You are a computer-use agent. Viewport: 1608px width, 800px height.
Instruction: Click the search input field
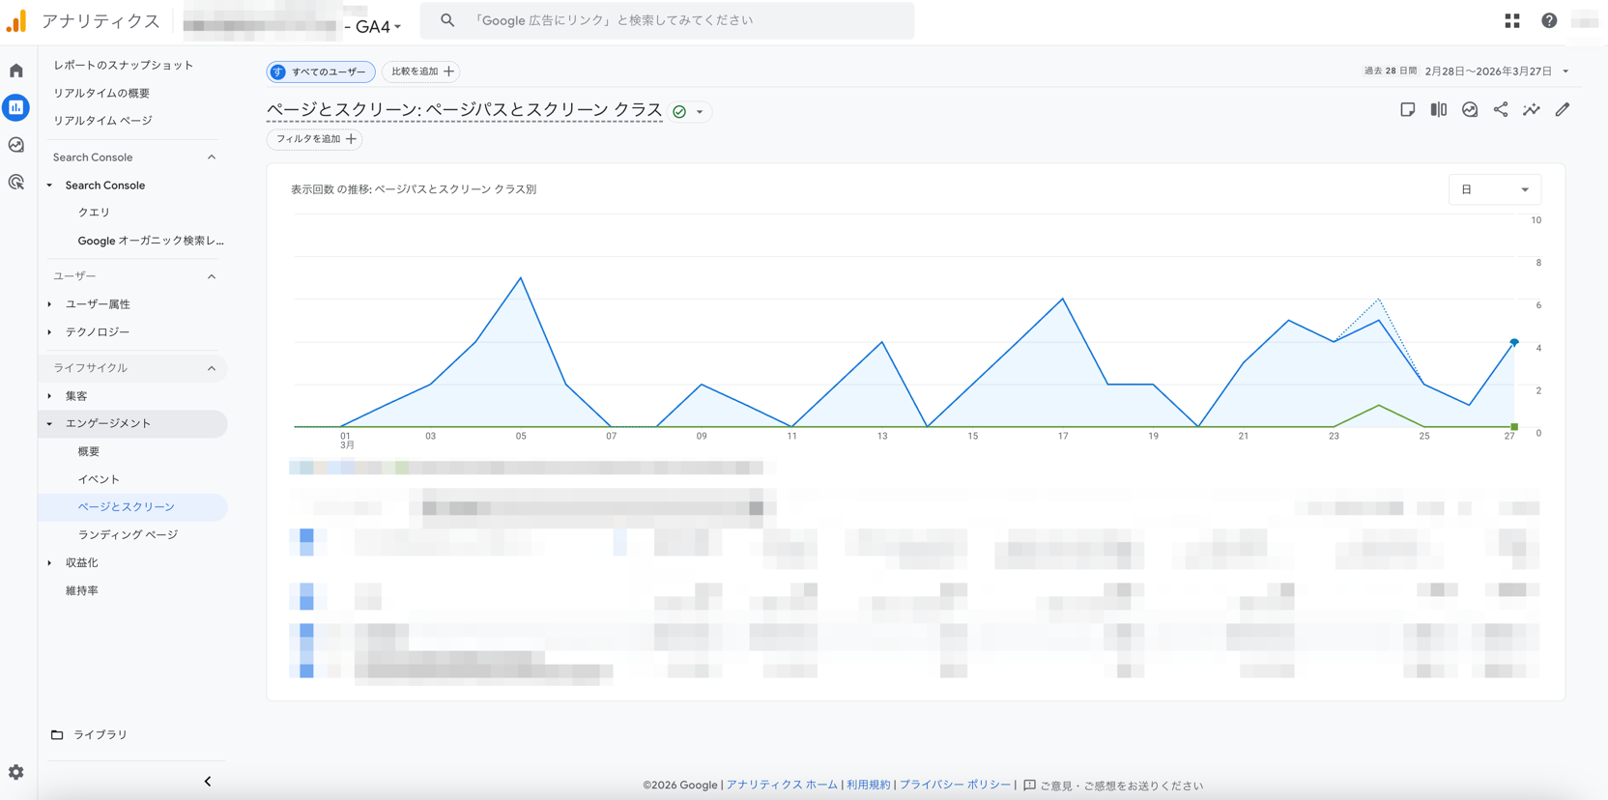[676, 20]
